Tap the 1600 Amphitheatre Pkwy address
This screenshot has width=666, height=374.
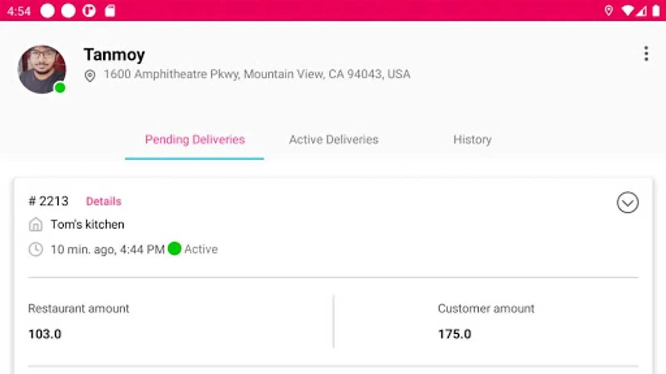tap(257, 74)
